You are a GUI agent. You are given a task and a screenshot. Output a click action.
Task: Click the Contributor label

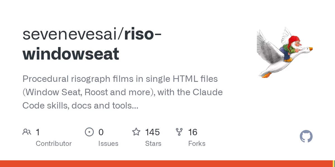[54, 144]
